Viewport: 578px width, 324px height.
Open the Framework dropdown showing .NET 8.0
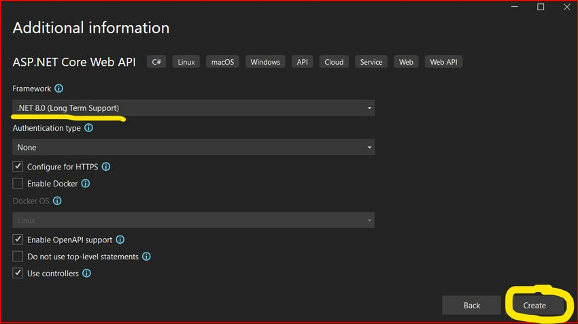coord(194,108)
